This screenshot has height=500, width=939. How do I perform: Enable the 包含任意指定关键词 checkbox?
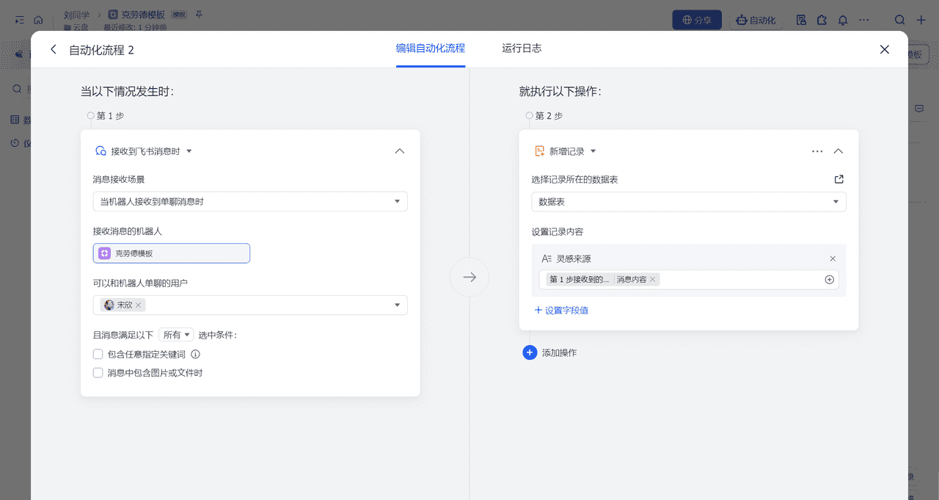(98, 354)
